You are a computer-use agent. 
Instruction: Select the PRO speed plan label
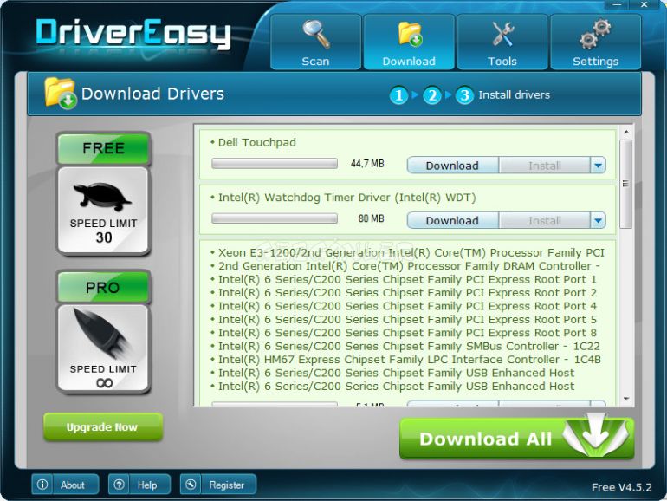coord(103,287)
